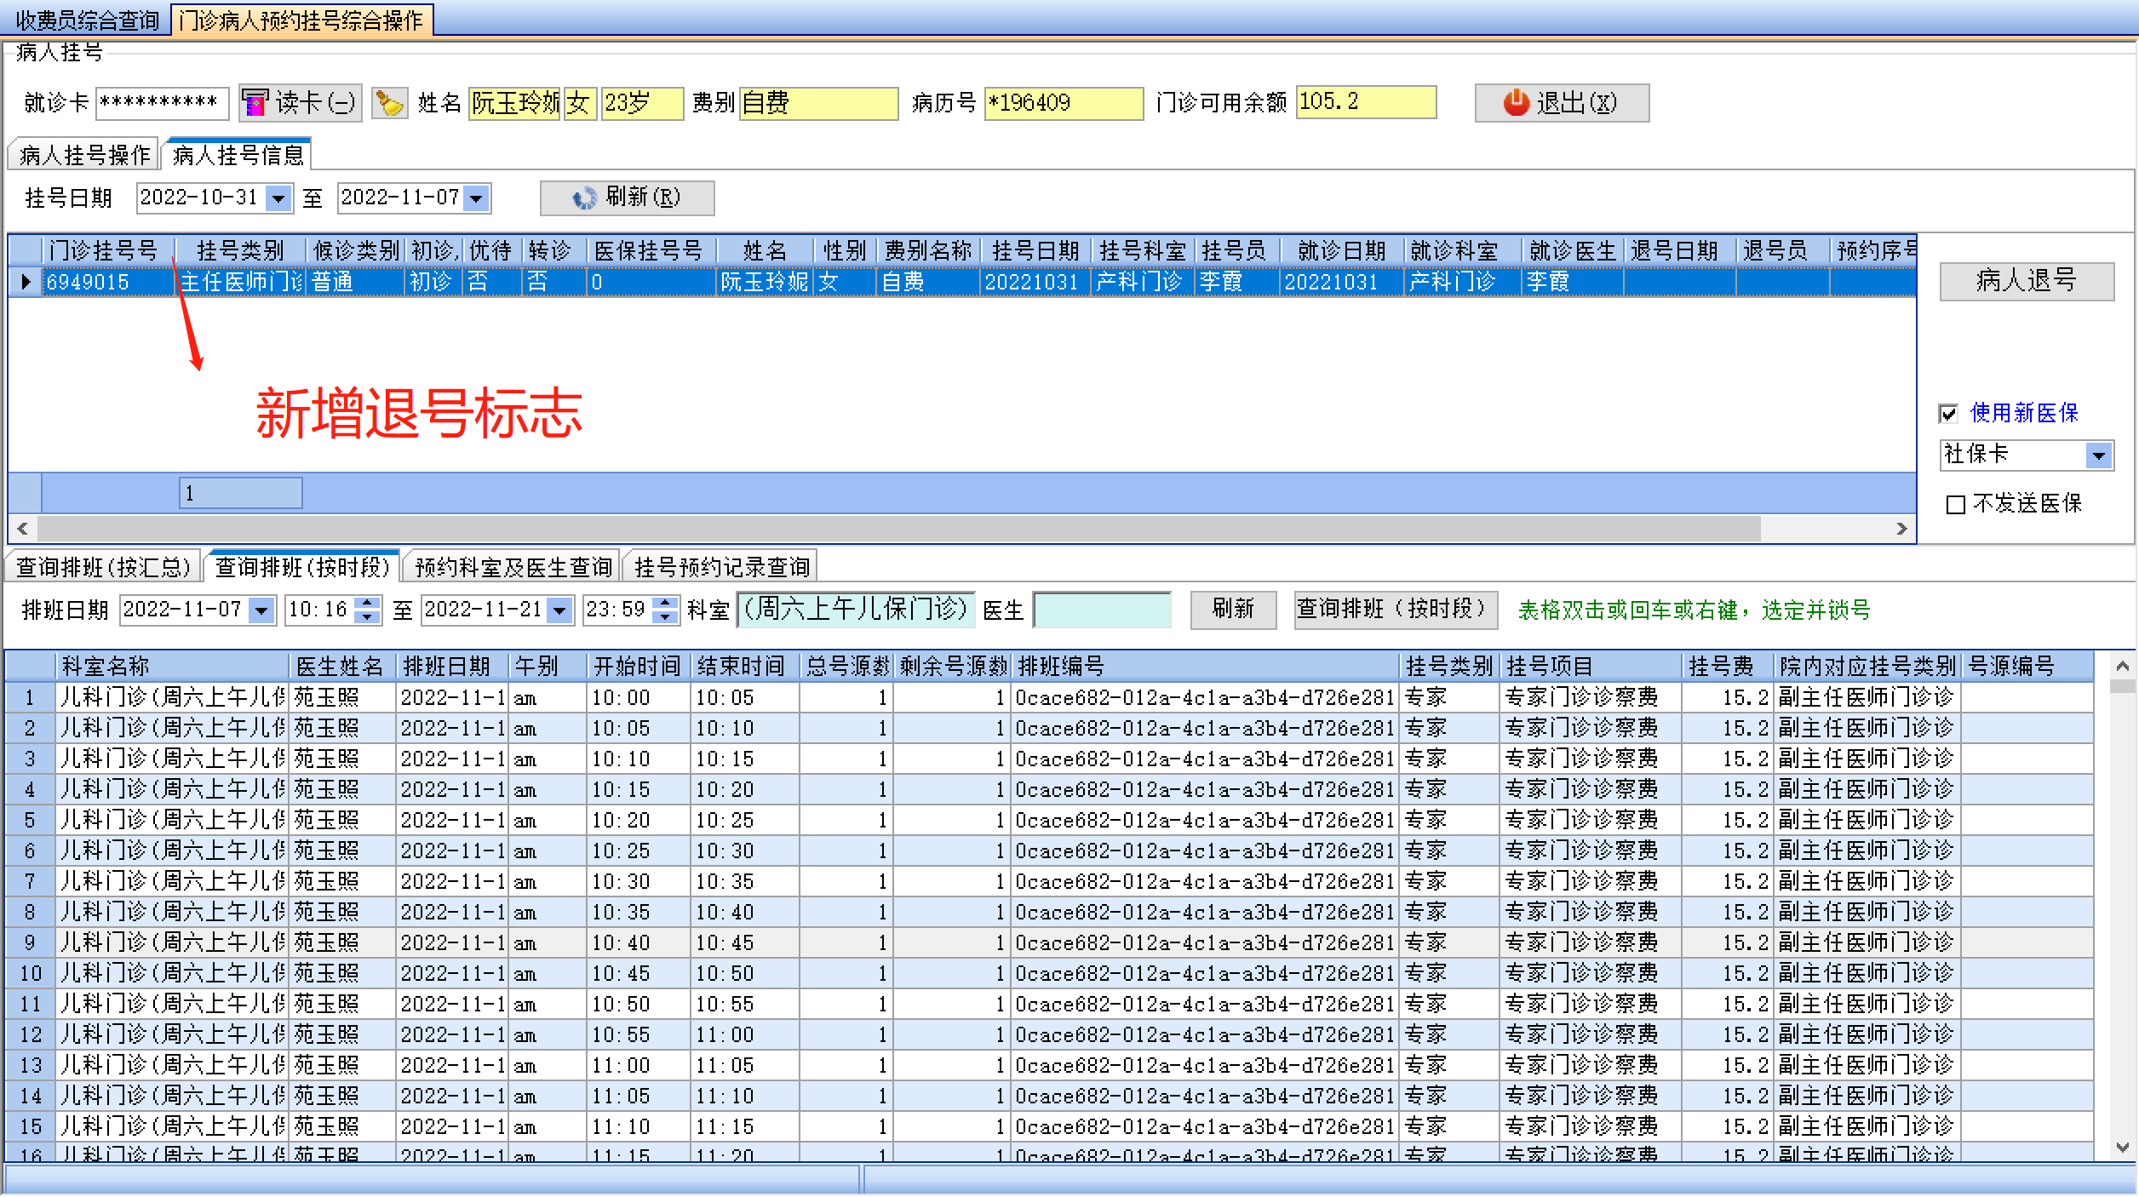The height and width of the screenshot is (1197, 2139).
Task: Click the 读卡(-) card reader button
Action: click(301, 103)
